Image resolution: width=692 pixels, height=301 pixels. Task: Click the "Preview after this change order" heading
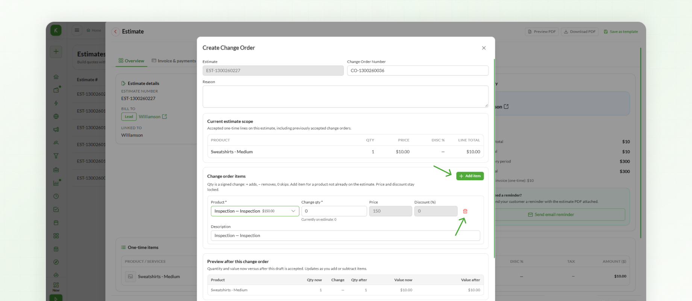(x=238, y=261)
